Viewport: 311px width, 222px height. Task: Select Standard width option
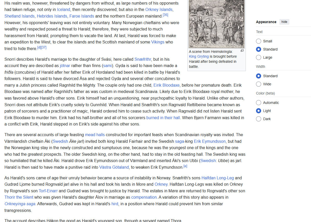point(259,76)
